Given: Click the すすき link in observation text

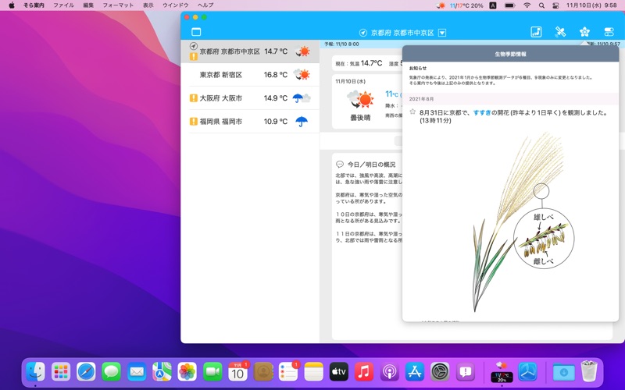Looking at the screenshot, I should [x=482, y=112].
